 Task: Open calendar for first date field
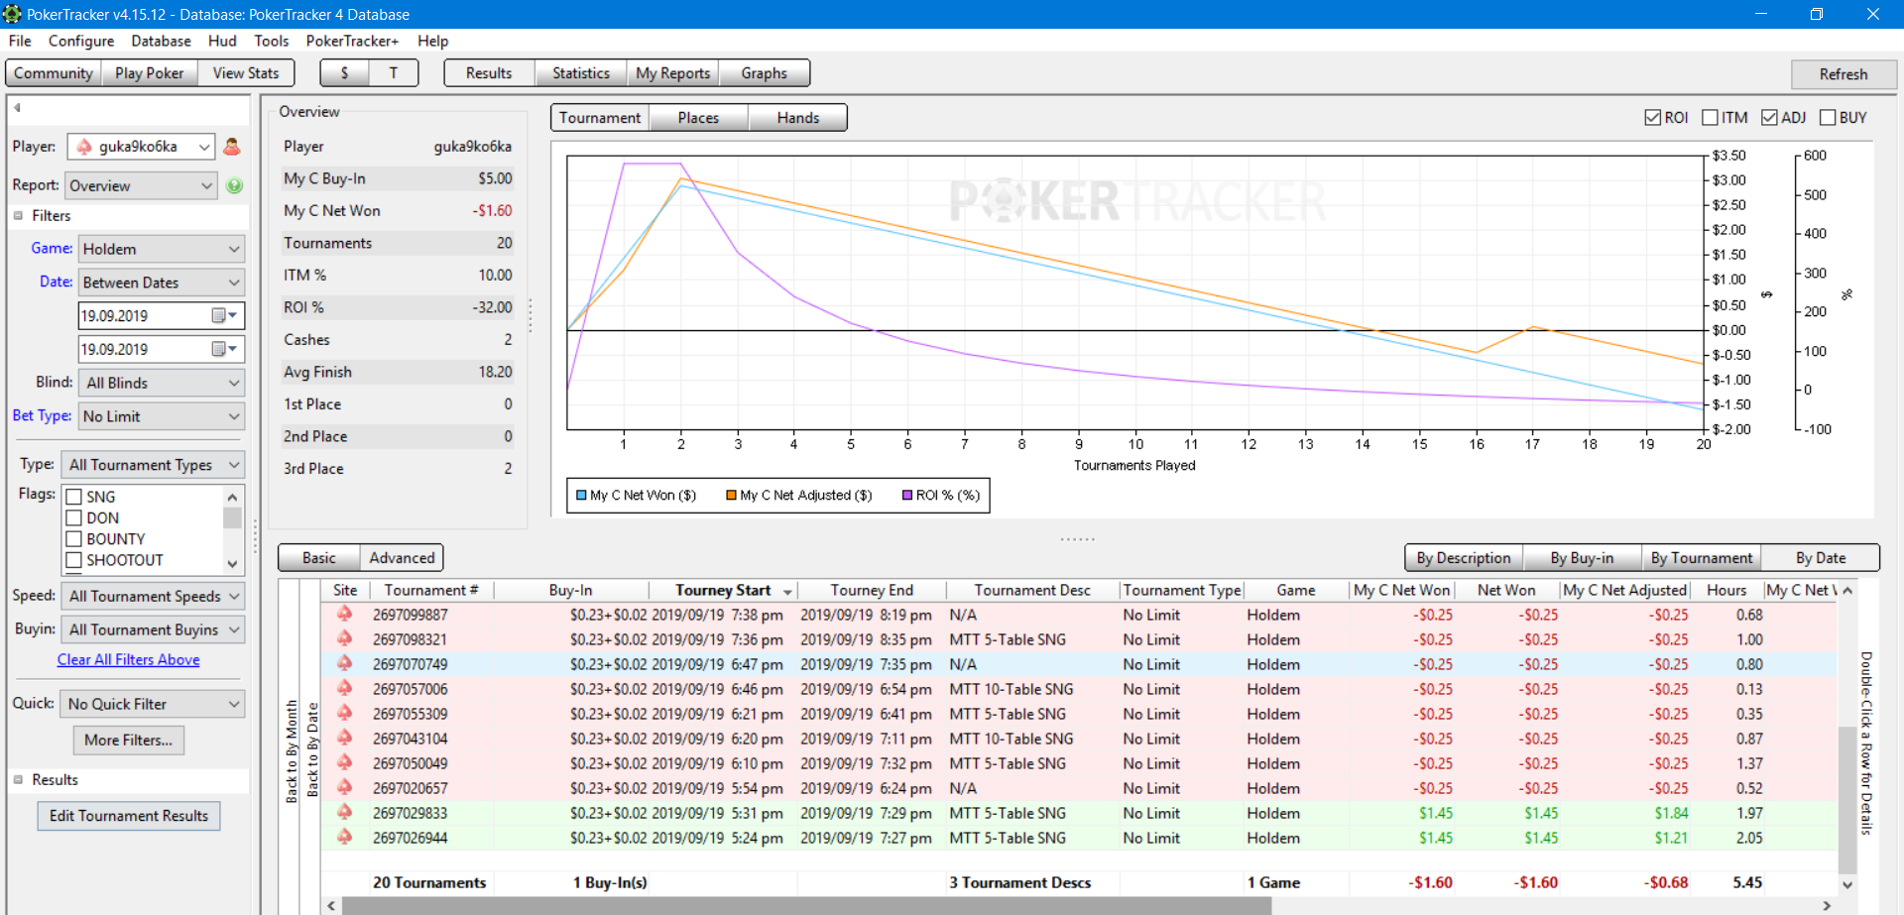(224, 315)
